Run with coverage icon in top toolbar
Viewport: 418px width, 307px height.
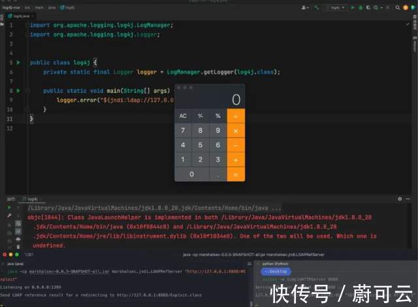pos(368,8)
